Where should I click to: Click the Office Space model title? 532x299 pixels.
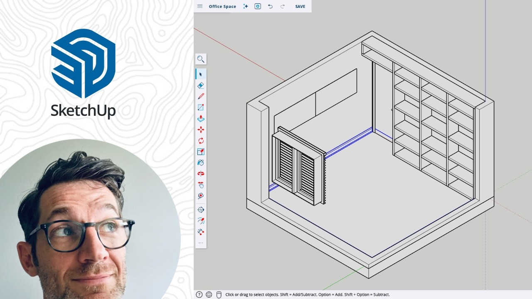tap(222, 6)
